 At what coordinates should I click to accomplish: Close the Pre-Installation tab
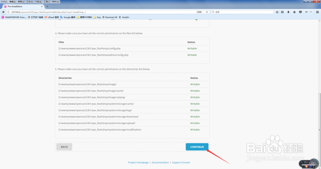(x=42, y=6)
